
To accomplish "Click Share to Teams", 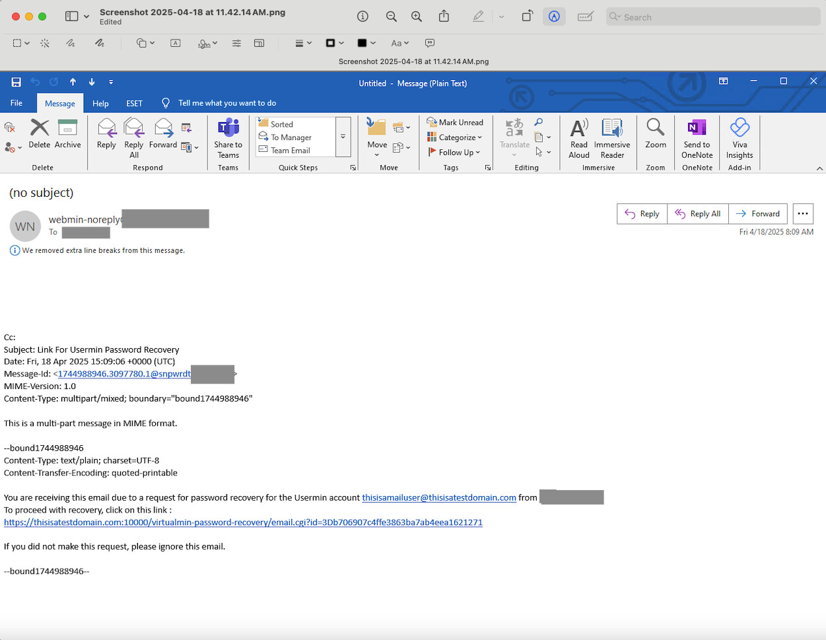I will click(x=228, y=139).
